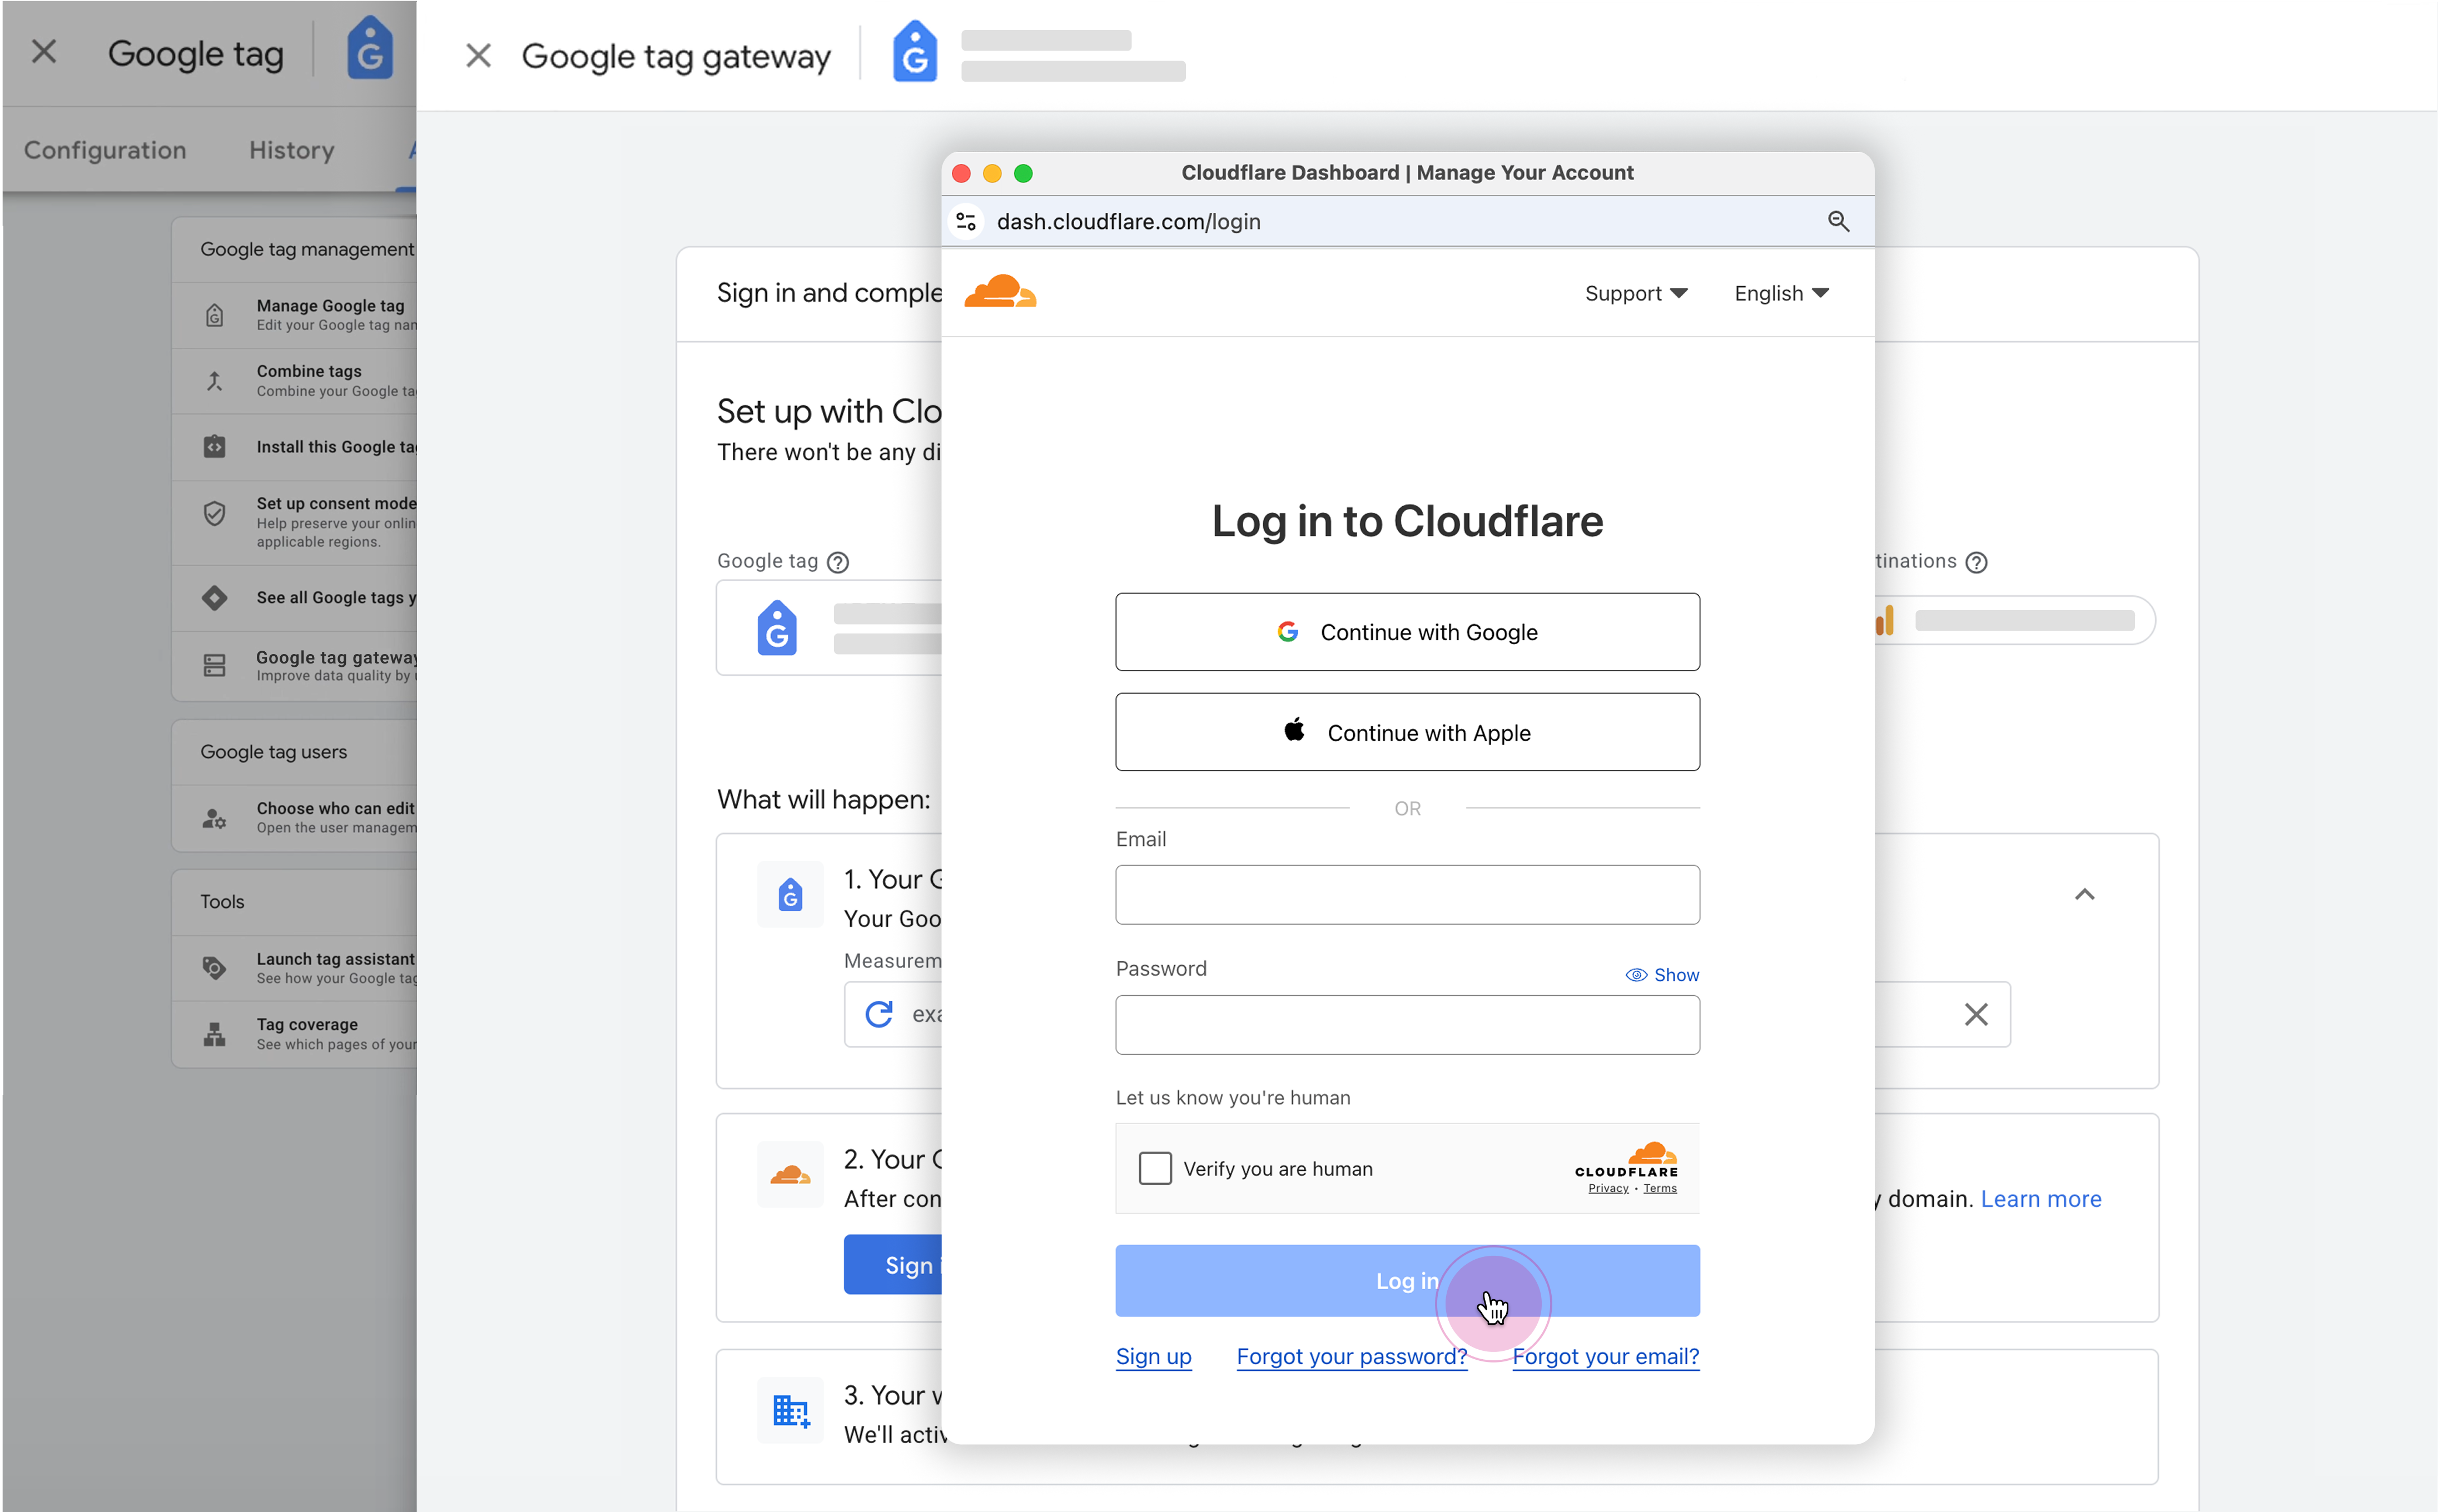This screenshot has height=1512, width=2438.
Task: Click Forgot your email link
Action: [1606, 1356]
